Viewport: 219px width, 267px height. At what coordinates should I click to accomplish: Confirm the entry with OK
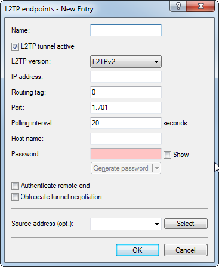click(137, 250)
